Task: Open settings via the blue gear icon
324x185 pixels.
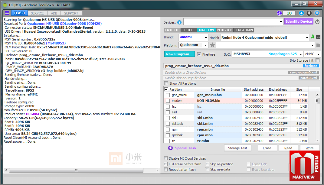Action: pyautogui.click(x=317, y=13)
